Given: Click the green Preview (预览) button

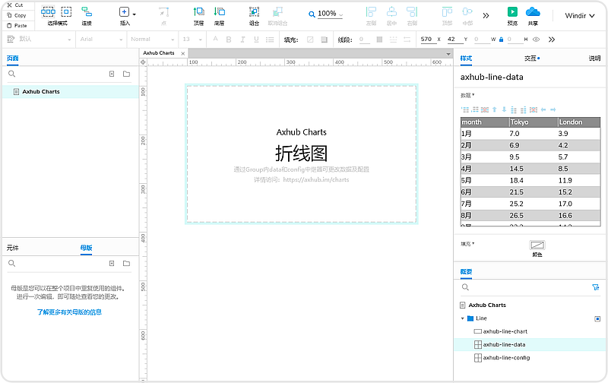Looking at the screenshot, I should click(x=512, y=12).
